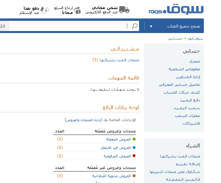Click the مشترياتي section heading
The width and height of the screenshot is (221, 183).
point(125,49)
